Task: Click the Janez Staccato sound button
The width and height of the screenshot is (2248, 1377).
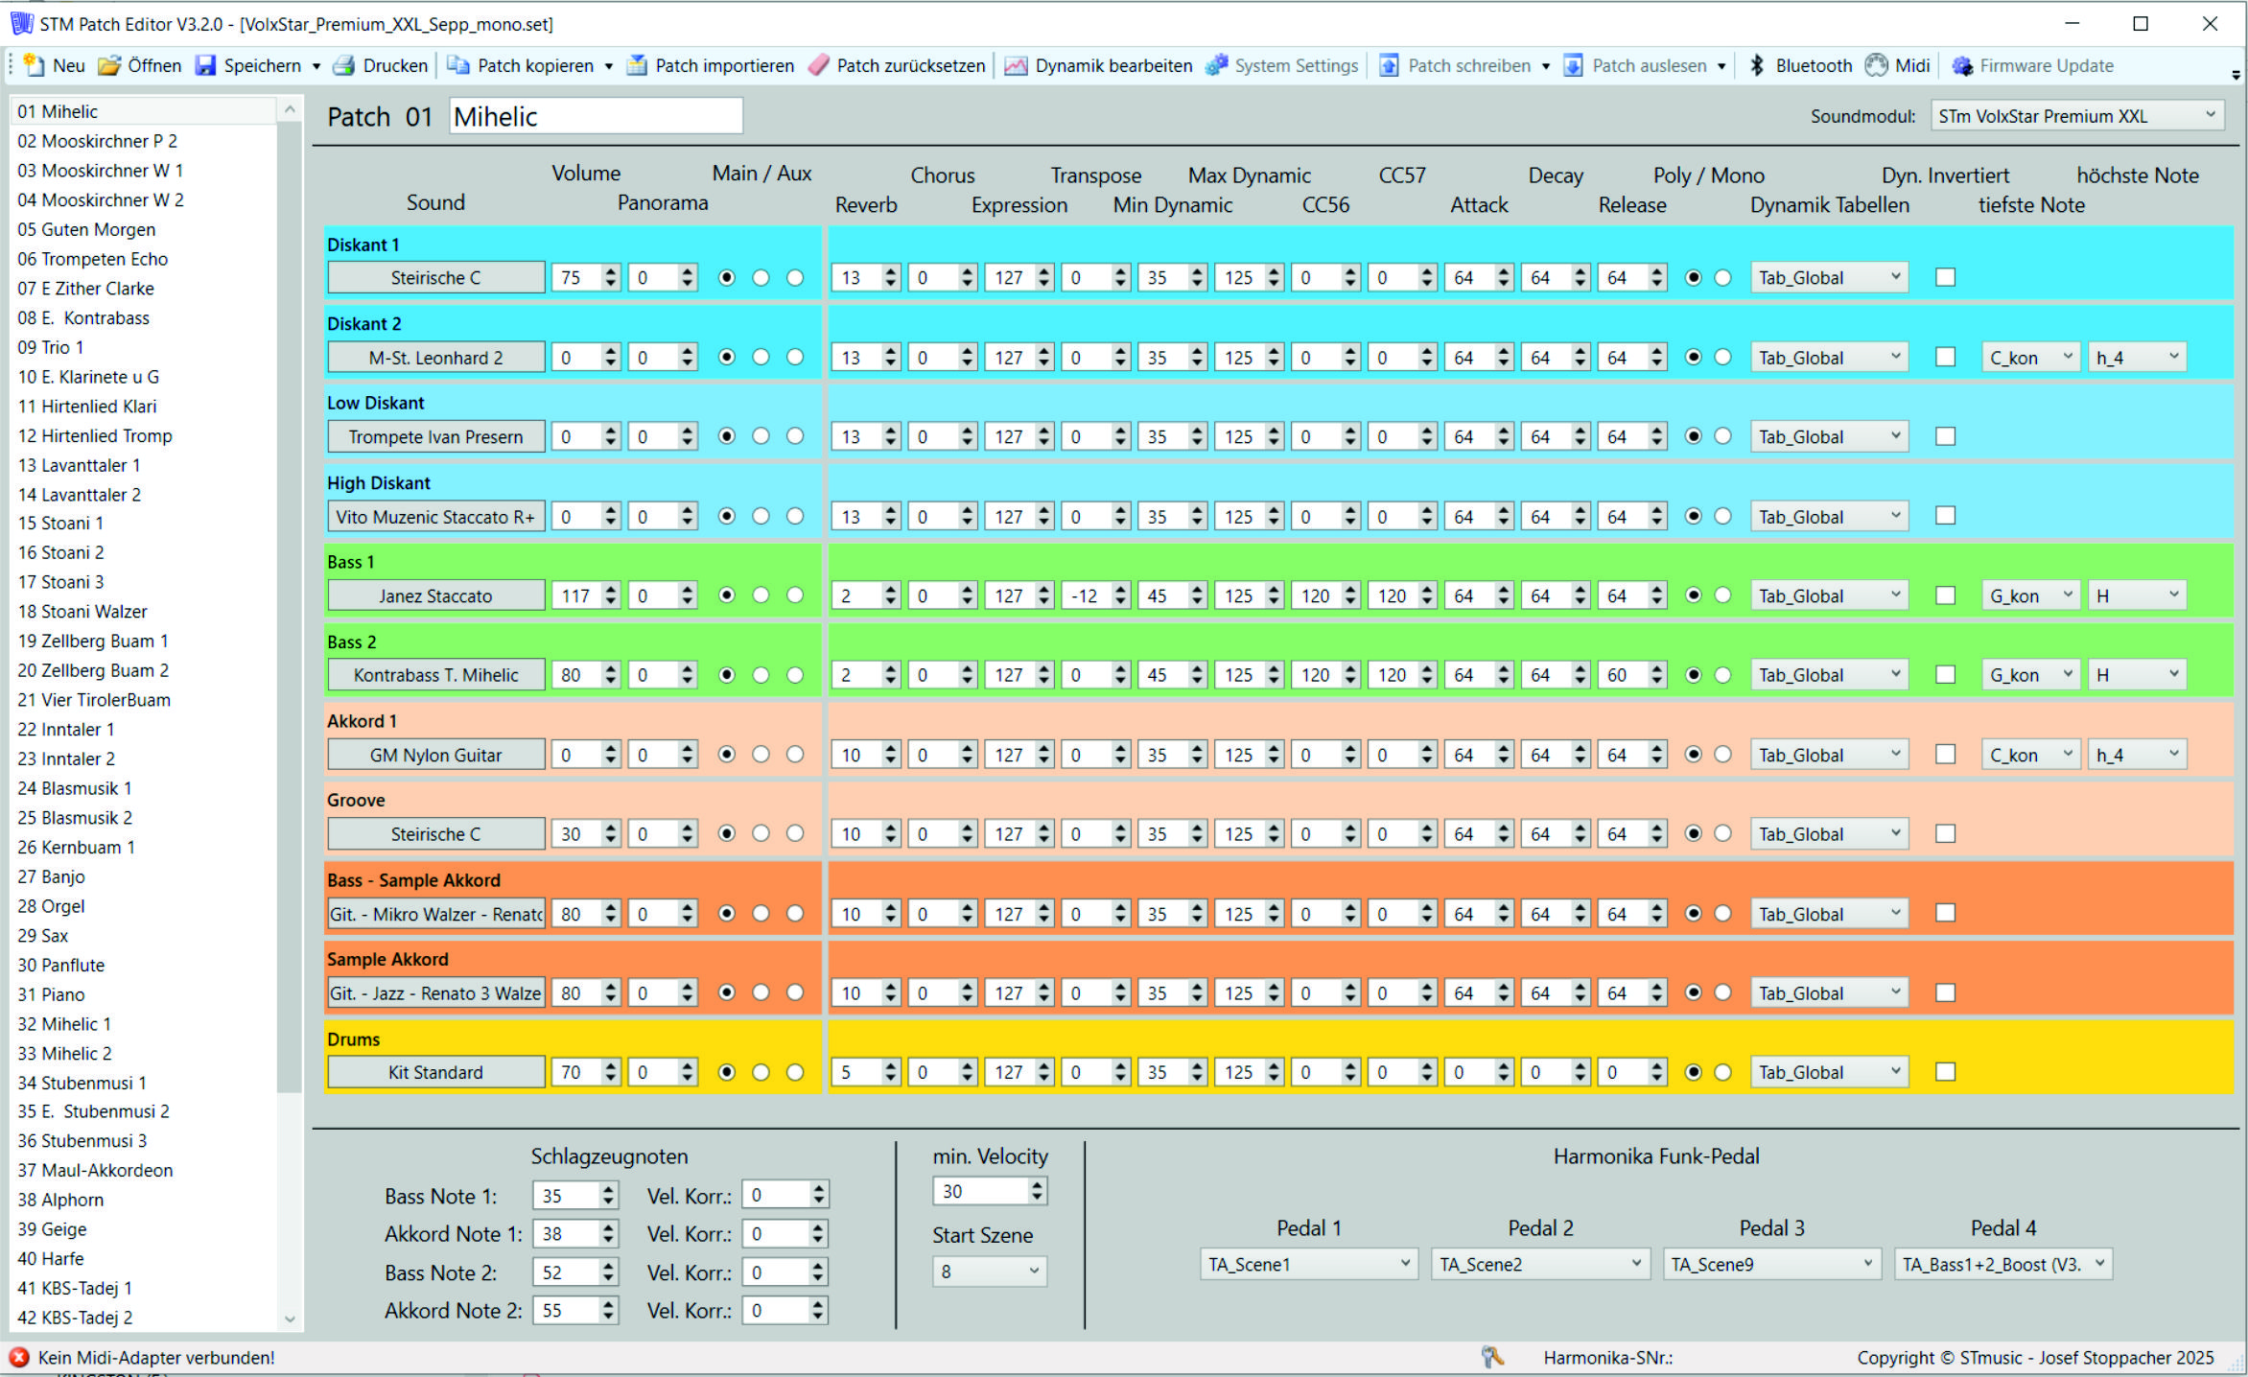Action: coord(435,595)
